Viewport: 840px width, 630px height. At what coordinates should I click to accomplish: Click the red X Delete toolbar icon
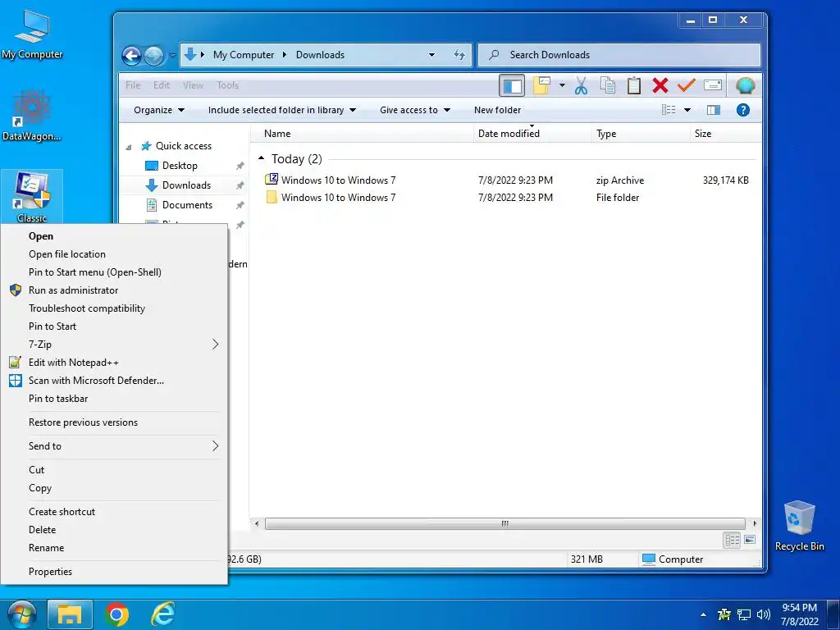pyautogui.click(x=660, y=85)
